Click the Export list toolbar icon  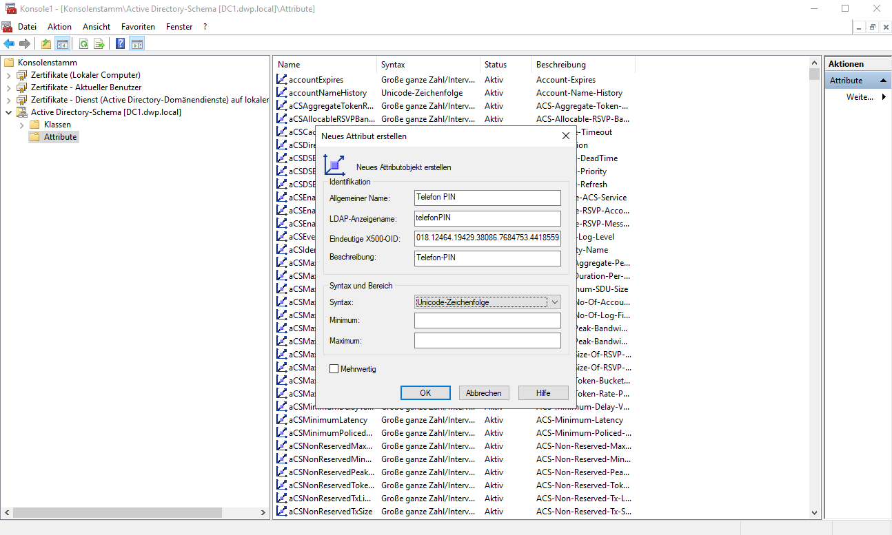[x=99, y=44]
